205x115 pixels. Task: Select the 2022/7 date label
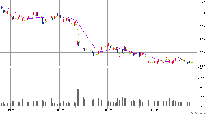pyautogui.click(x=156, y=110)
